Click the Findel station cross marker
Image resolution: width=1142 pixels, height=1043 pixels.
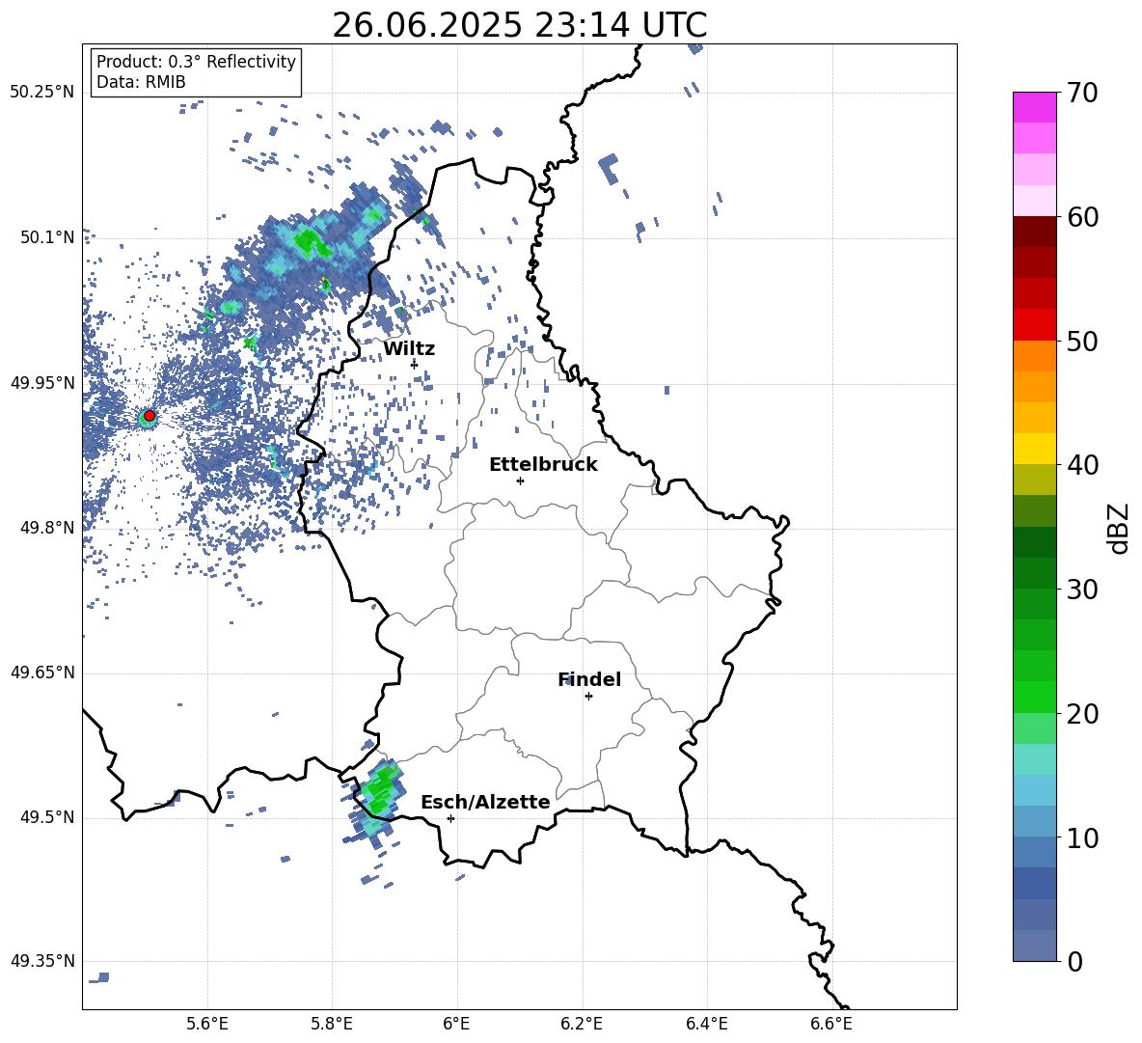588,697
